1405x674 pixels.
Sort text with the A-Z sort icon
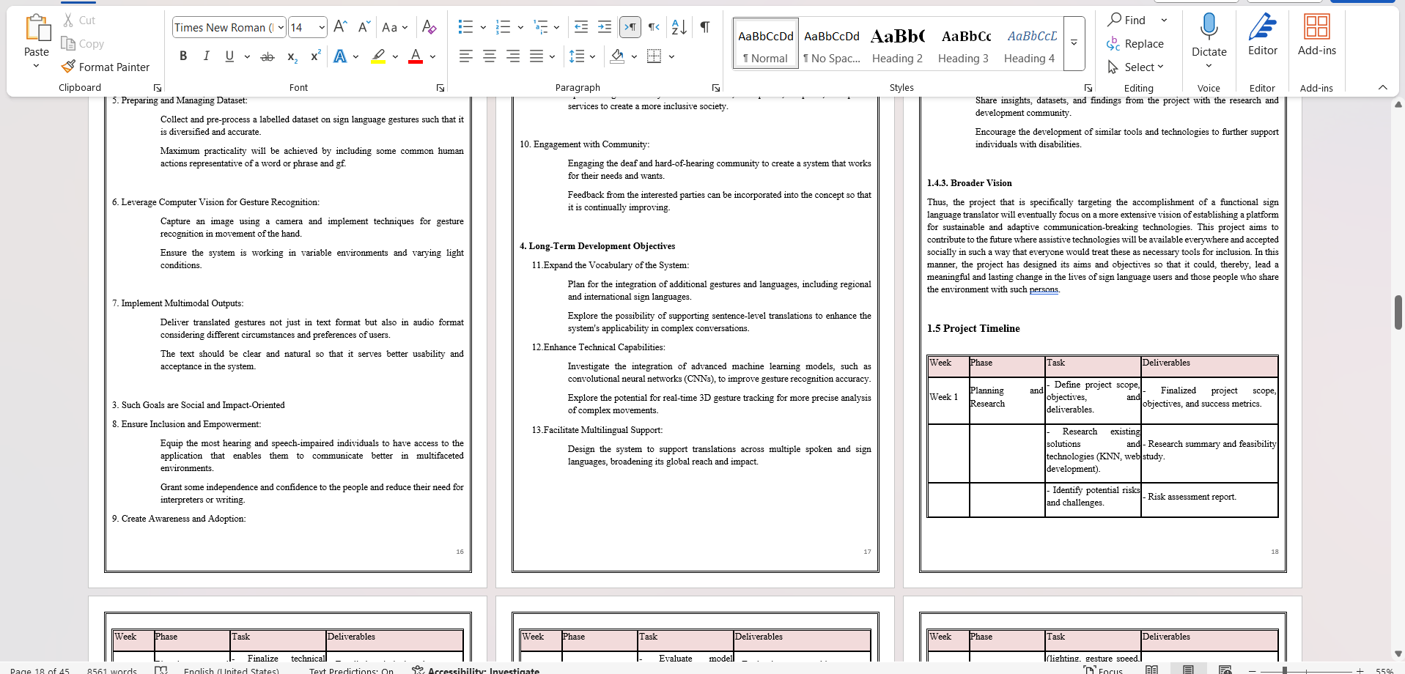pos(678,27)
